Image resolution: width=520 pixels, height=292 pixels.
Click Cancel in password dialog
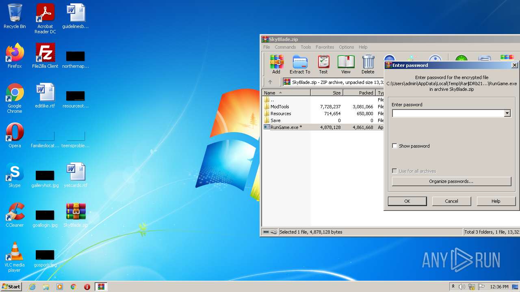451,201
